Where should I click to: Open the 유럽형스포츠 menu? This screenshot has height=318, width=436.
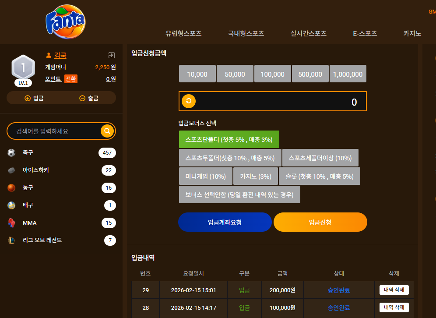[x=183, y=33]
